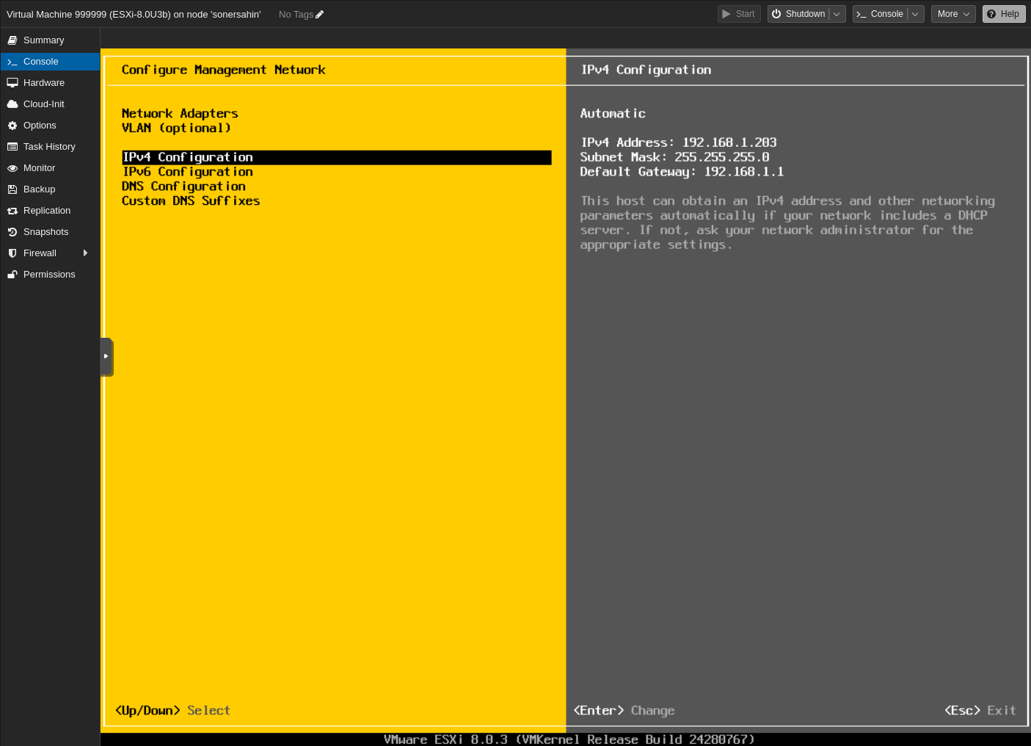
Task: Click the No Tags label
Action: tap(296, 14)
